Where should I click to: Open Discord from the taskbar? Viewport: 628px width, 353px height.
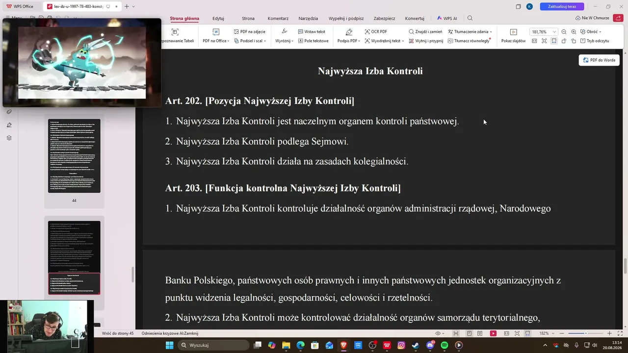430,345
